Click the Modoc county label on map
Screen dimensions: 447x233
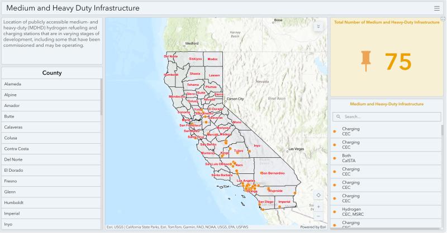click(x=212, y=59)
